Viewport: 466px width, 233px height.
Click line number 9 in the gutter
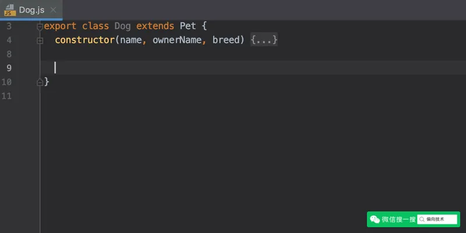coord(9,68)
